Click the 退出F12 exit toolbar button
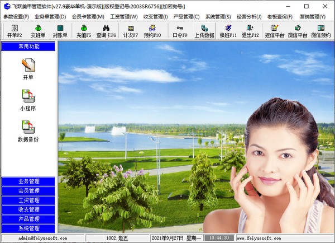This screenshot has height=243, width=335. 251,31
